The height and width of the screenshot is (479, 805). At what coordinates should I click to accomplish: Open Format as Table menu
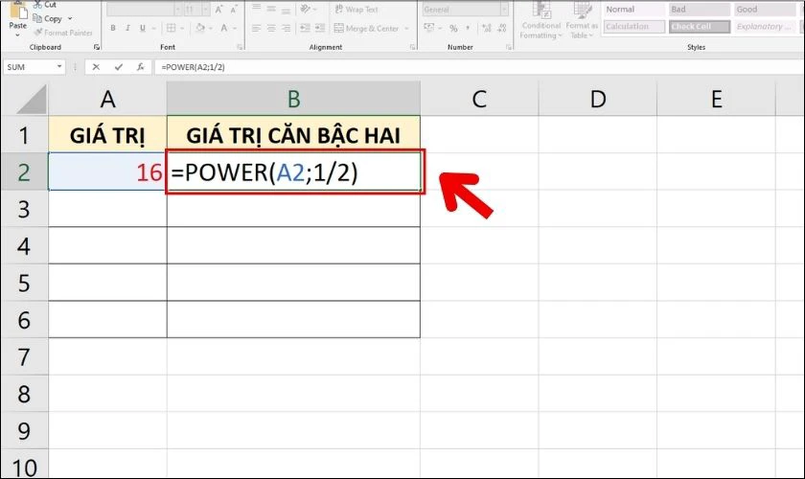[x=582, y=20]
